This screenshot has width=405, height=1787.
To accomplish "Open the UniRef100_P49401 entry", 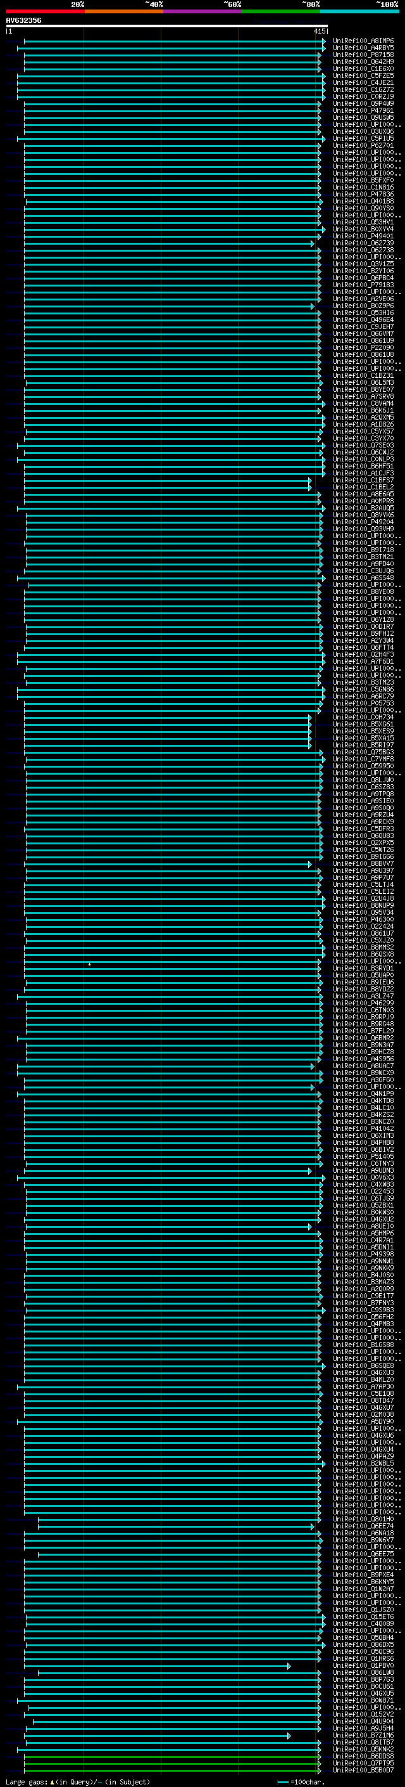I will 363,236.
